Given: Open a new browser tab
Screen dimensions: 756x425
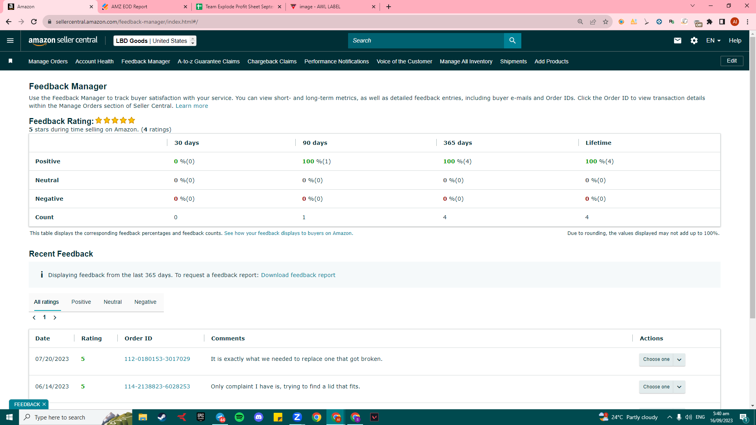Looking at the screenshot, I should pyautogui.click(x=389, y=7).
